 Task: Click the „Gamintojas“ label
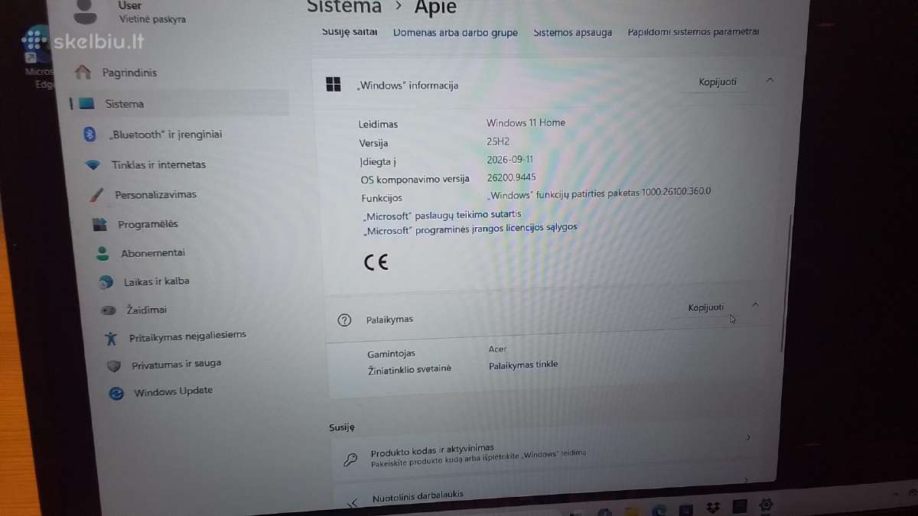[391, 353]
